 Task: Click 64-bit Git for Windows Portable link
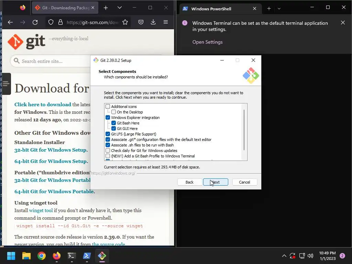coord(55,191)
